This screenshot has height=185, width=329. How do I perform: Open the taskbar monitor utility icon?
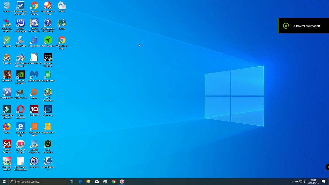pyautogui.click(x=105, y=182)
